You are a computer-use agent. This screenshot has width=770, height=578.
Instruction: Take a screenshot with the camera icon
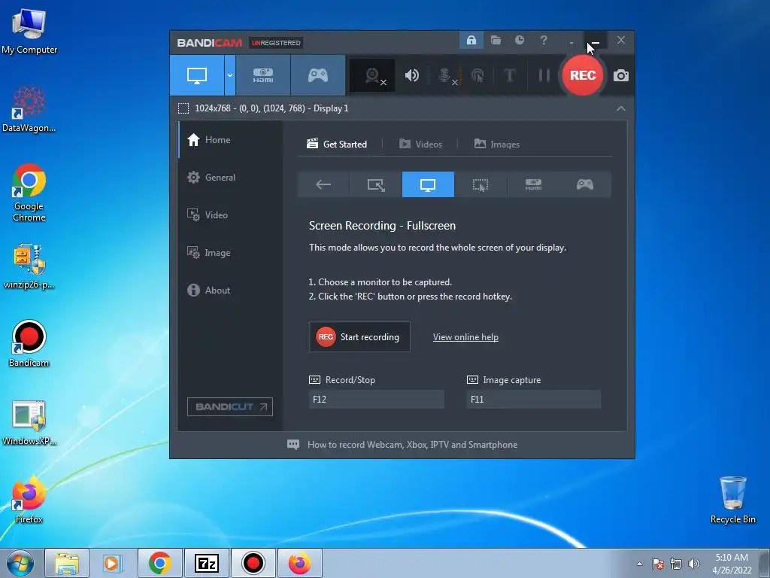[620, 75]
